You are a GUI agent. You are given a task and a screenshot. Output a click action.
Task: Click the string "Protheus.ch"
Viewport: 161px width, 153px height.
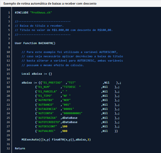41,13
